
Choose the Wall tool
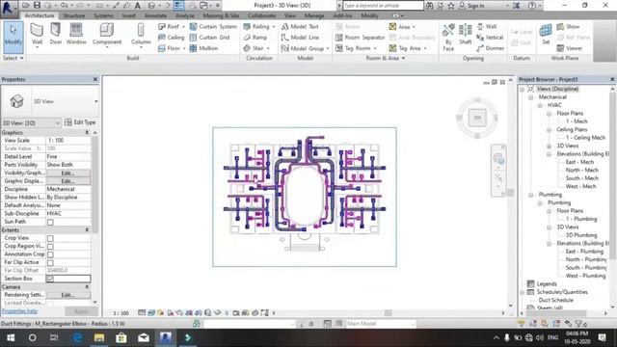pyautogui.click(x=37, y=35)
